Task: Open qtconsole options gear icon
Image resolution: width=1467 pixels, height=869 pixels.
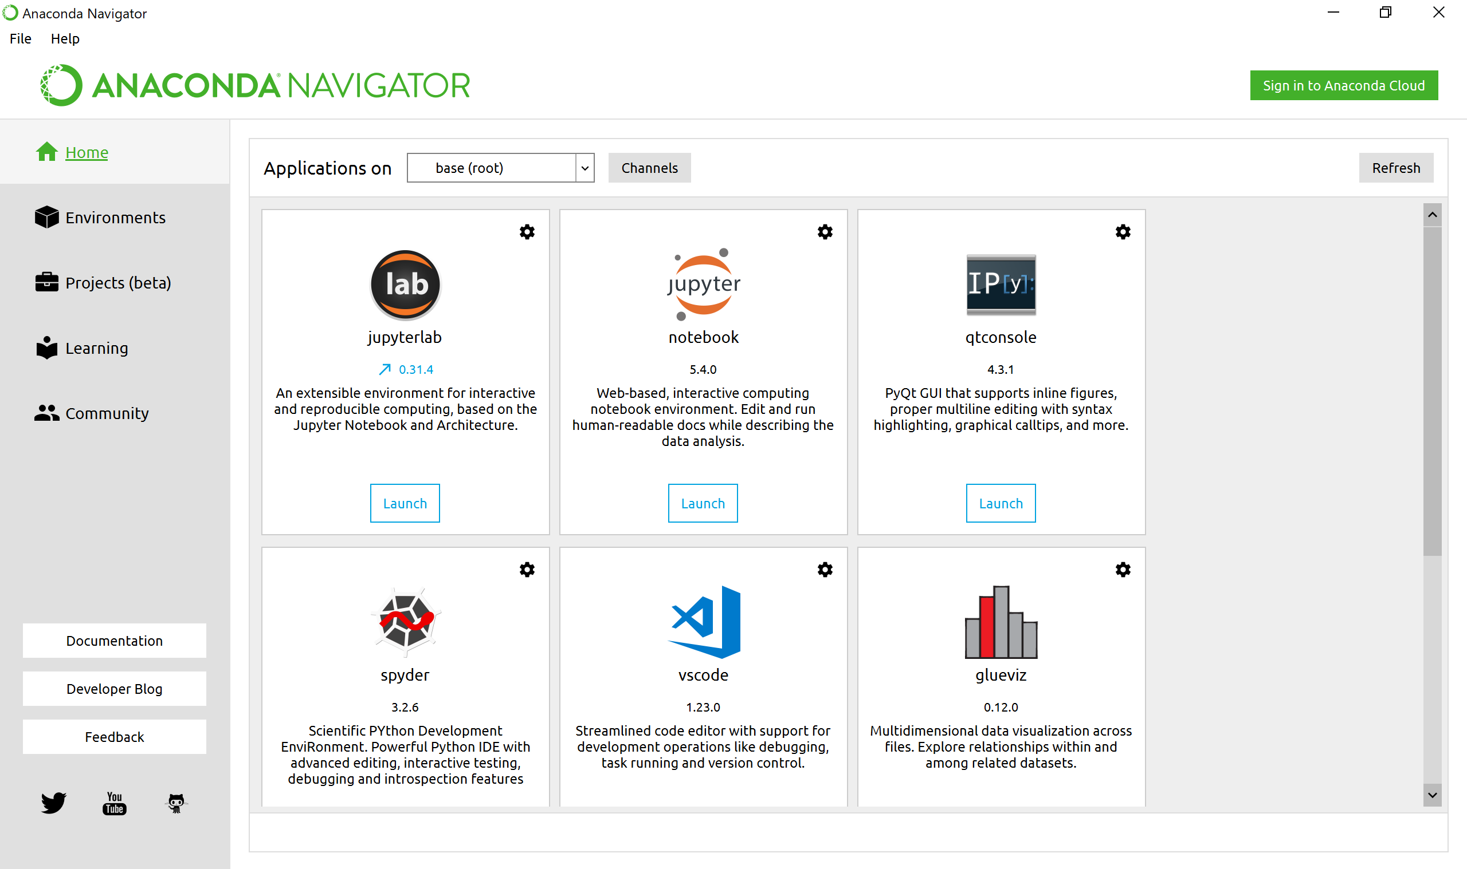Action: click(x=1123, y=232)
